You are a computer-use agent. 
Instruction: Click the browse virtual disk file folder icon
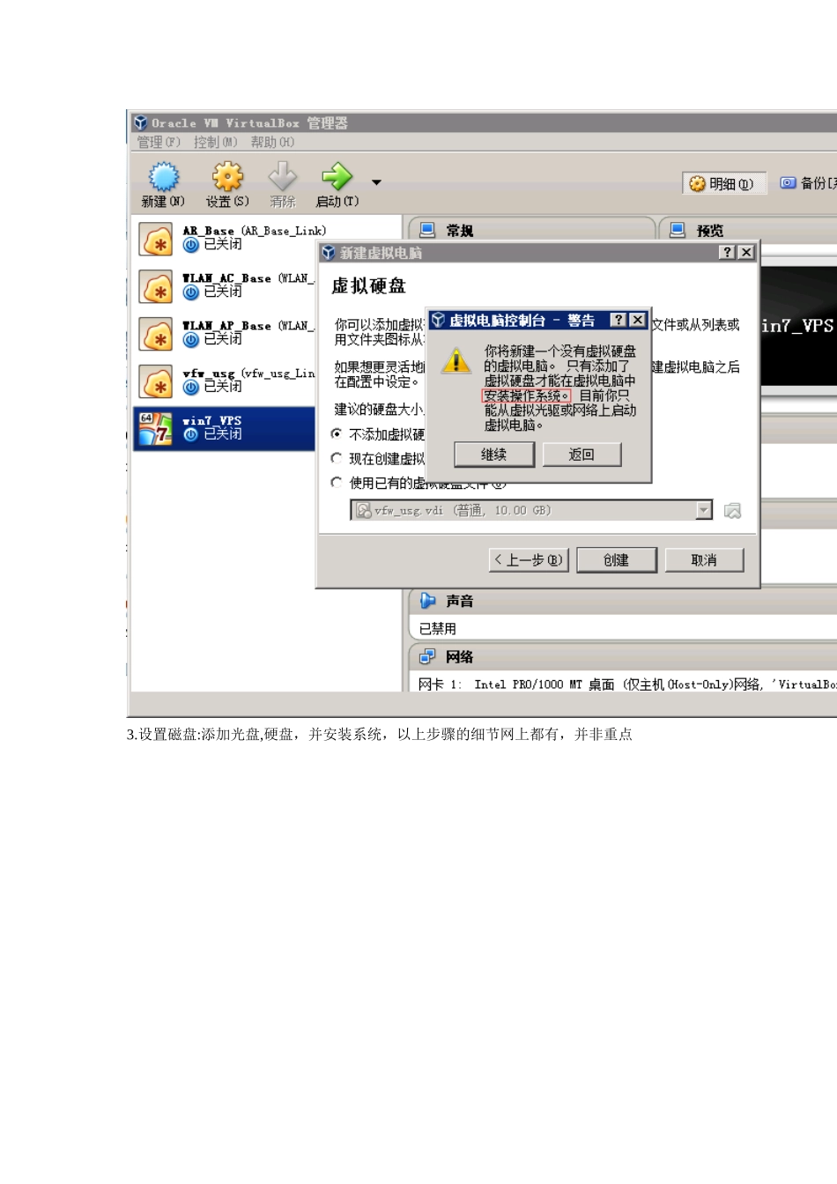(x=732, y=510)
